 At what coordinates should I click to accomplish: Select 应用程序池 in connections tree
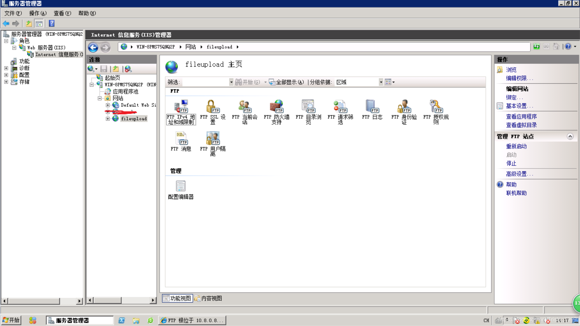click(125, 91)
